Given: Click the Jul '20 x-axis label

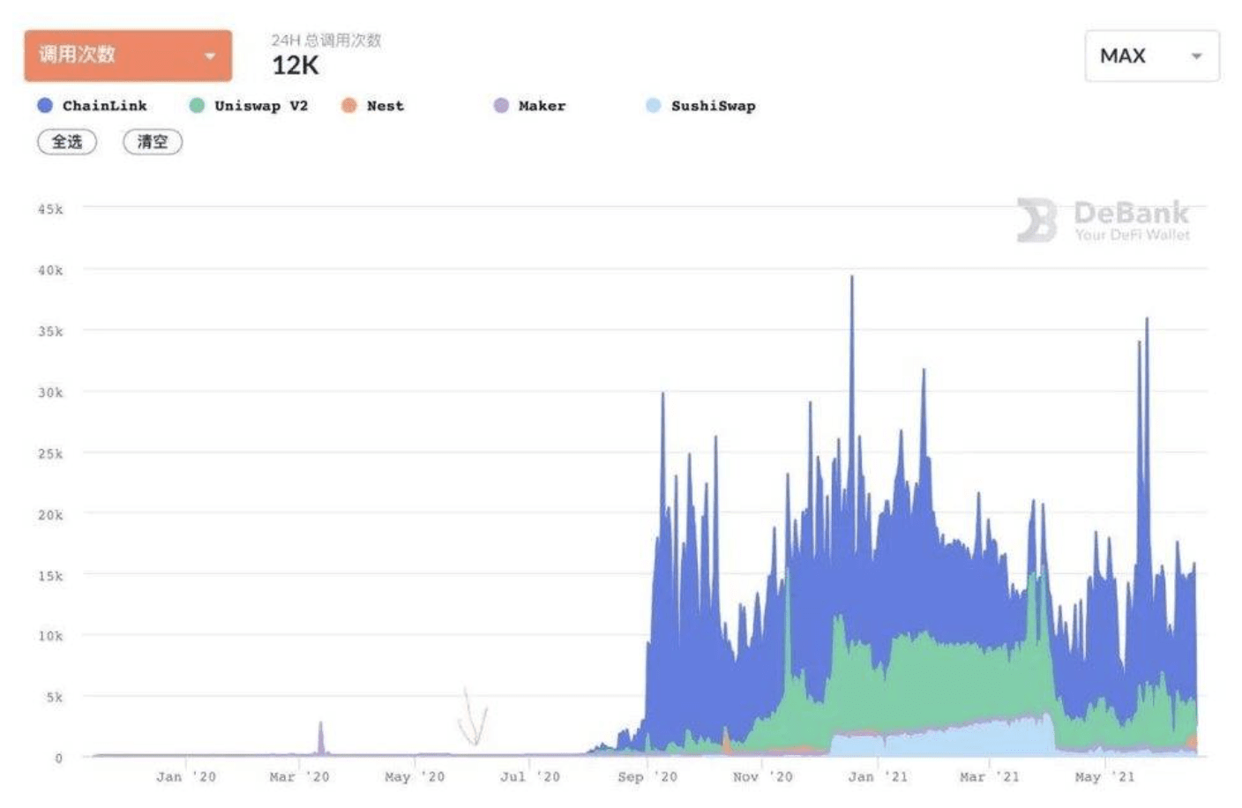Looking at the screenshot, I should click(530, 777).
